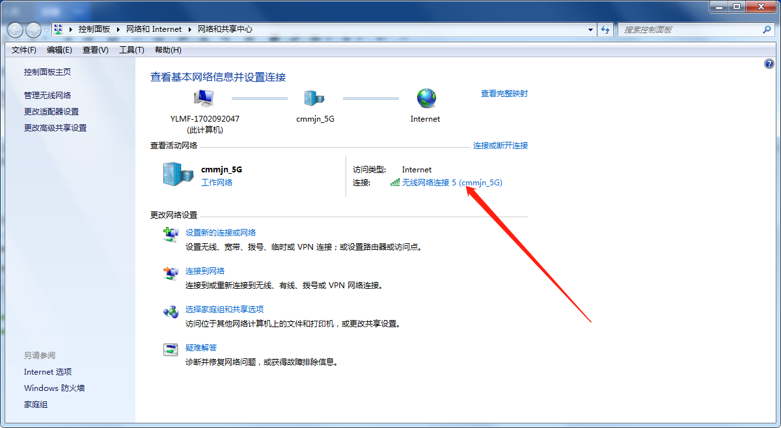This screenshot has height=428, width=781.
Task: Expand the arrow after 控制面板 in the breadcrumb
Action: [118, 29]
